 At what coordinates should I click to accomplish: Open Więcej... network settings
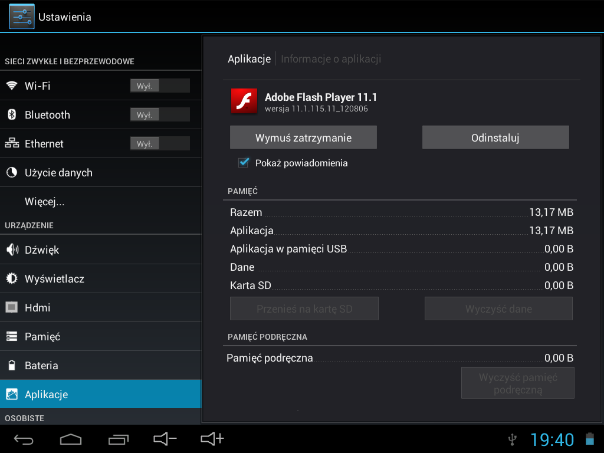(x=101, y=202)
